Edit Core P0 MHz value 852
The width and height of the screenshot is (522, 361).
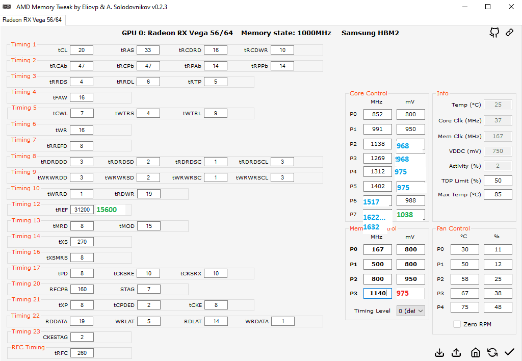pos(378,114)
